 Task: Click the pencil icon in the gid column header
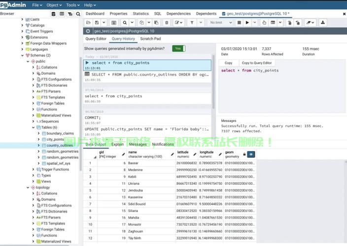[123, 154]
